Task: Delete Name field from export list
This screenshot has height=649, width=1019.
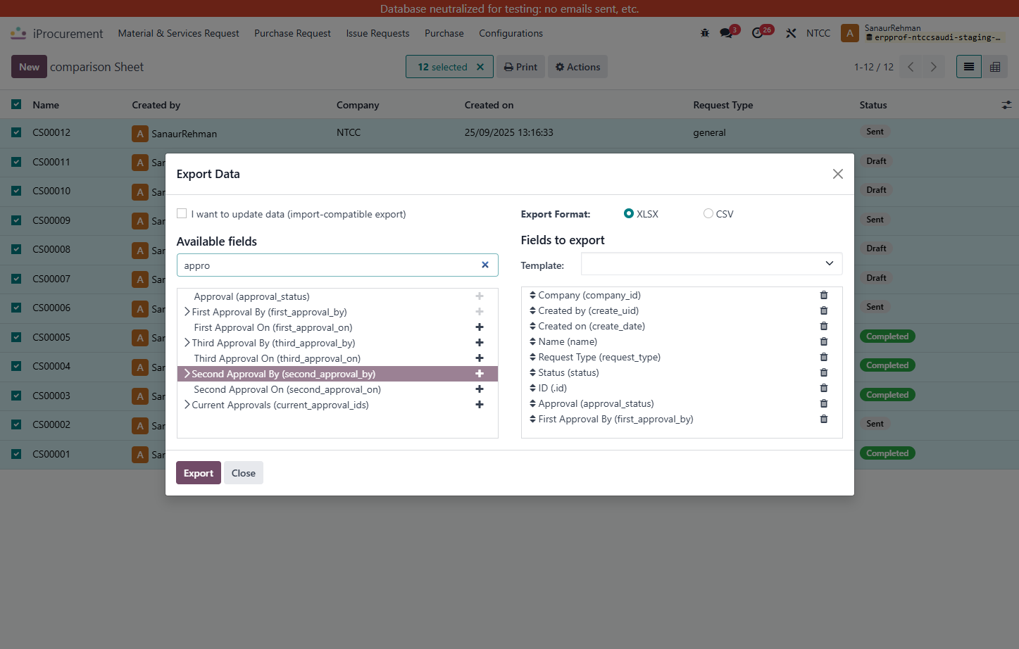Action: point(824,341)
